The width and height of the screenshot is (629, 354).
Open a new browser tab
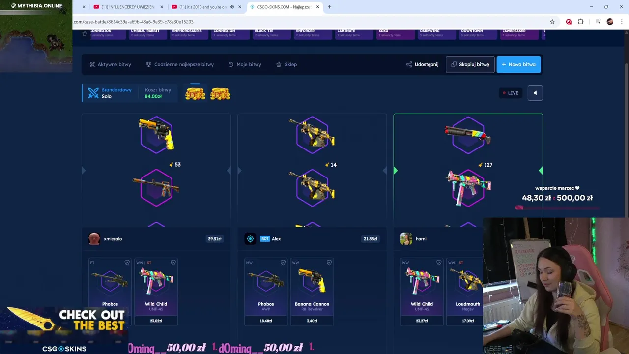[x=329, y=7]
